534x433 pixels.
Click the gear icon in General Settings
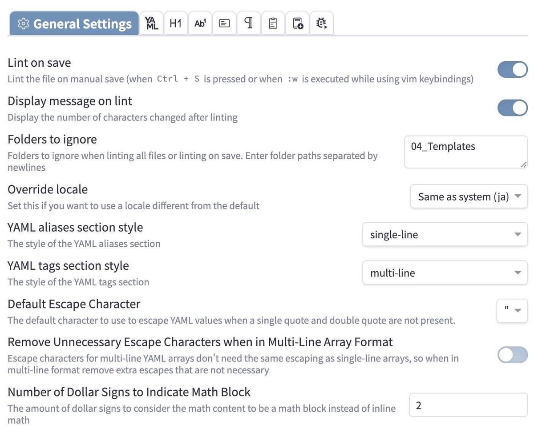23,24
